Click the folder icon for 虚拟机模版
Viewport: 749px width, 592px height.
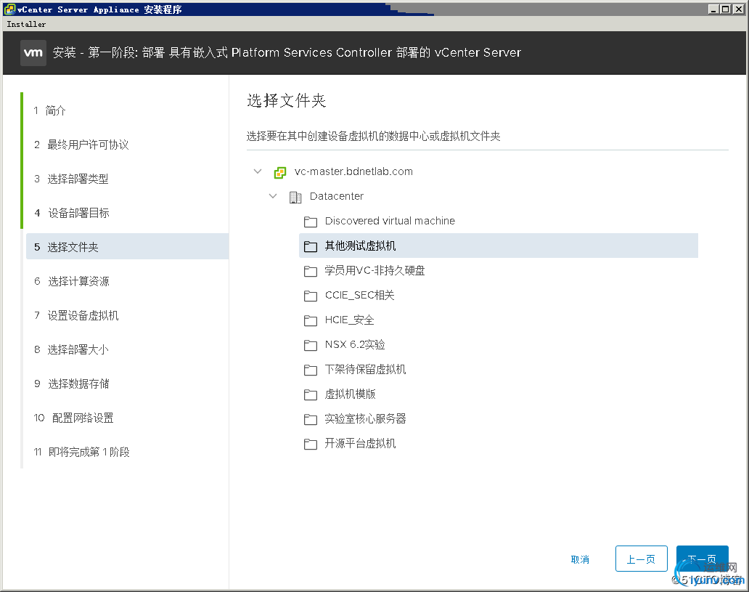[311, 394]
